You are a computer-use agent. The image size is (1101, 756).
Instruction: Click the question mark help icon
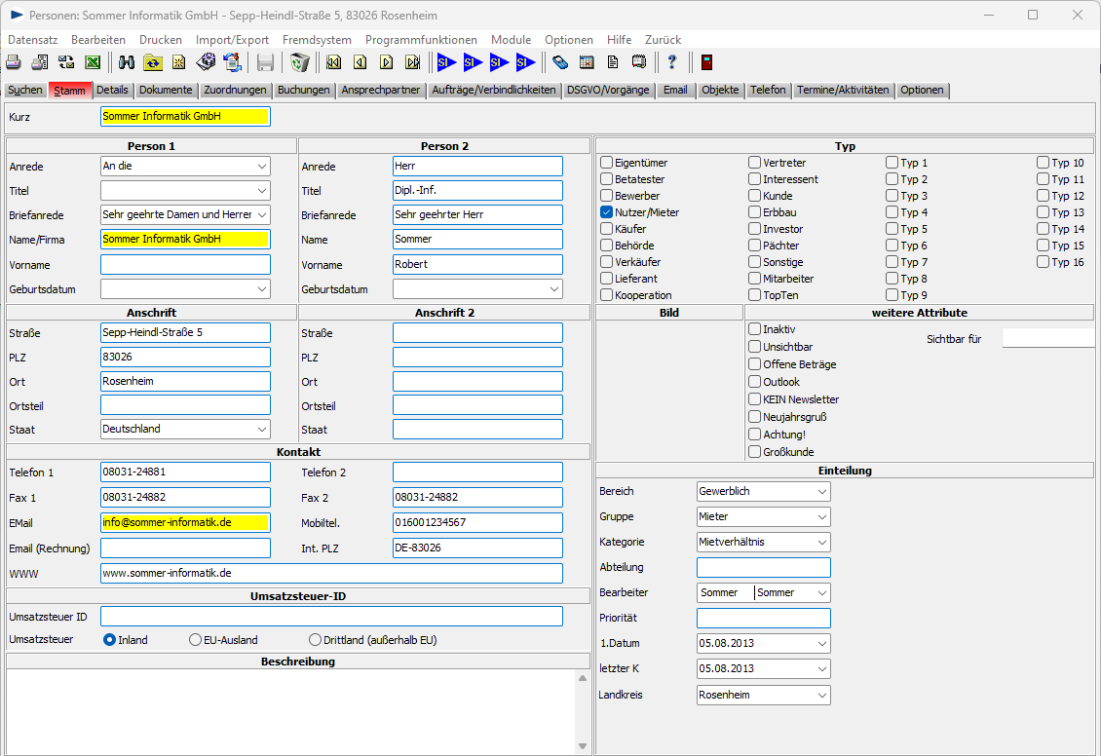671,63
